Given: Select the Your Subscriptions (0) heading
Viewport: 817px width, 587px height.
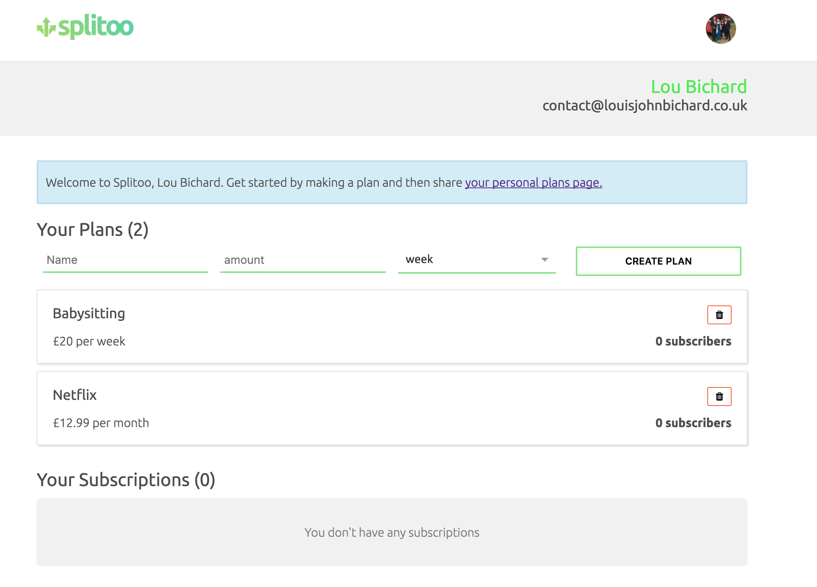Looking at the screenshot, I should pyautogui.click(x=126, y=480).
